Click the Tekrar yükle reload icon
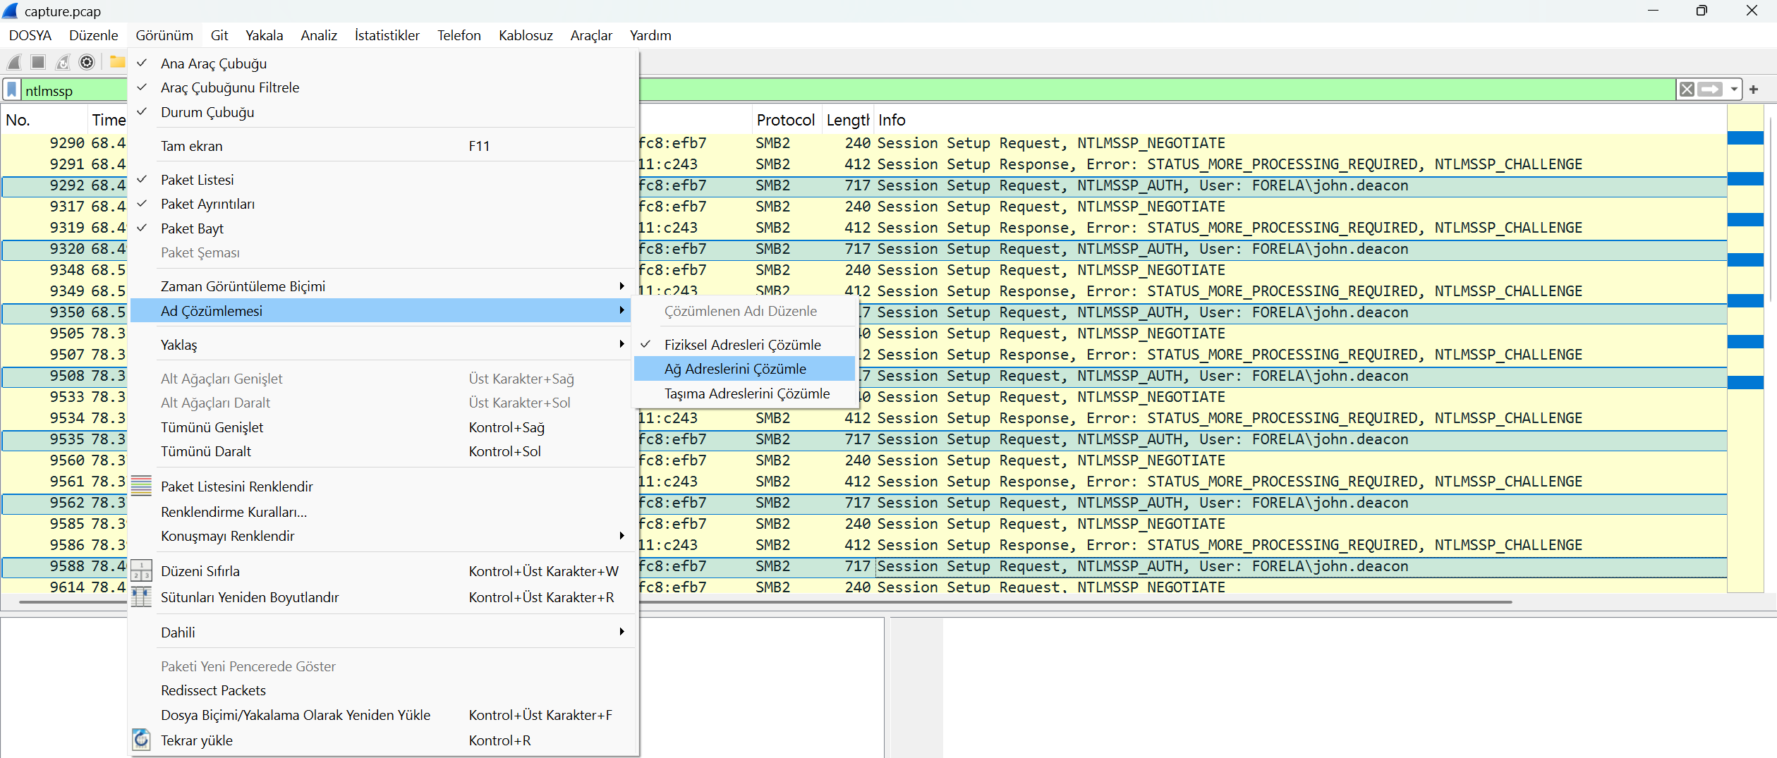The image size is (1777, 758). [142, 740]
